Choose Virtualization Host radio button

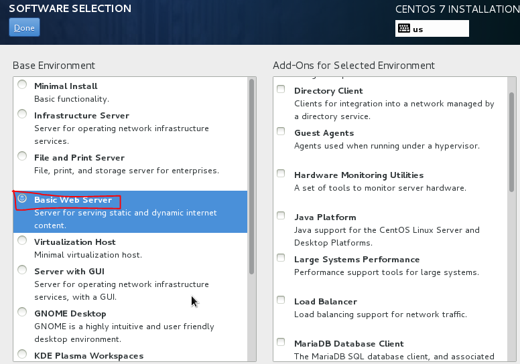(22, 240)
